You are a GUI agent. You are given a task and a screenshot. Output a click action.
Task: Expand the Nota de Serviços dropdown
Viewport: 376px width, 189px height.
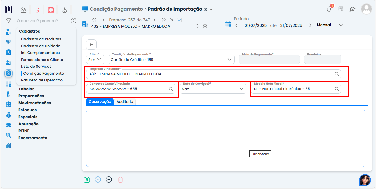[x=241, y=89]
